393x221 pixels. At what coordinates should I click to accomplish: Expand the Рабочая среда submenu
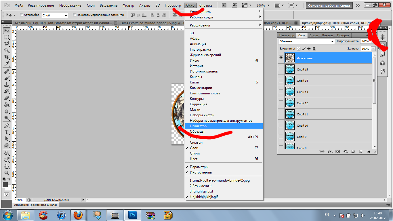[x=224, y=17]
